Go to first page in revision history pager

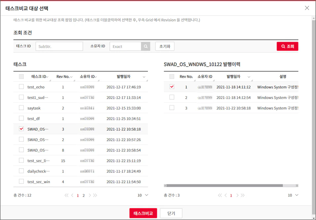point(220,195)
